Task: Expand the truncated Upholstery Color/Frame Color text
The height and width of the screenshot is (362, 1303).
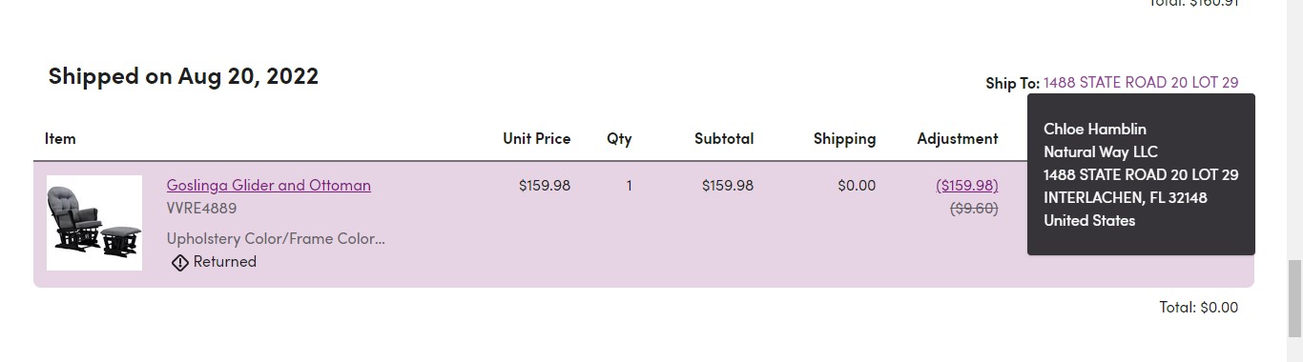Action: (x=276, y=238)
